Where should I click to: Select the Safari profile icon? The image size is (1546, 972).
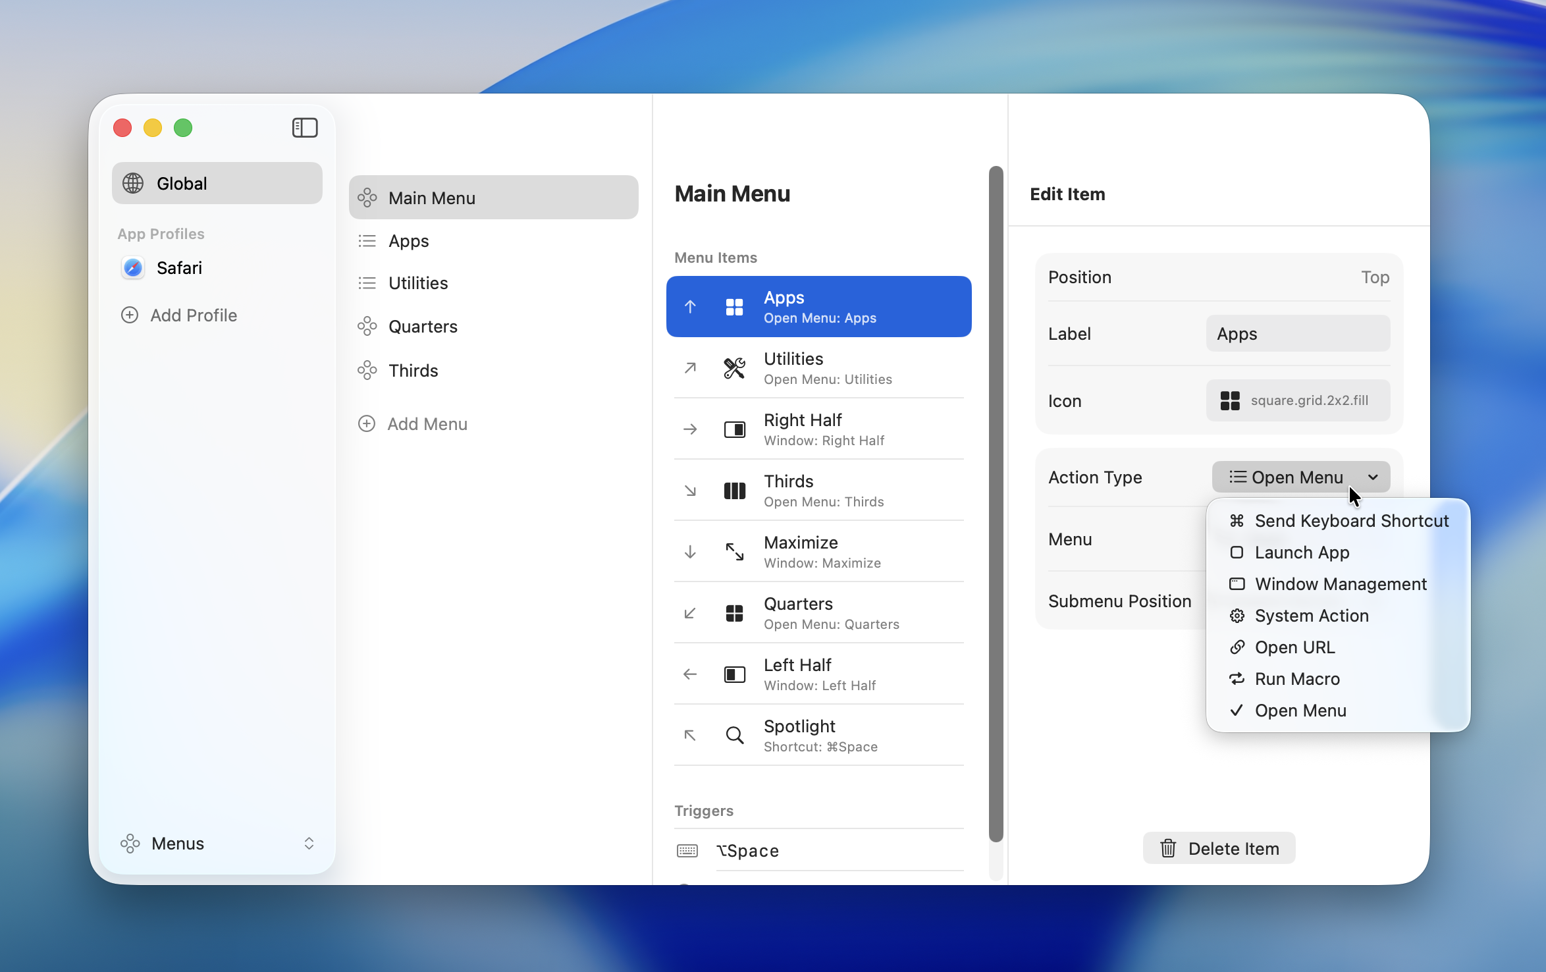[x=132, y=267]
